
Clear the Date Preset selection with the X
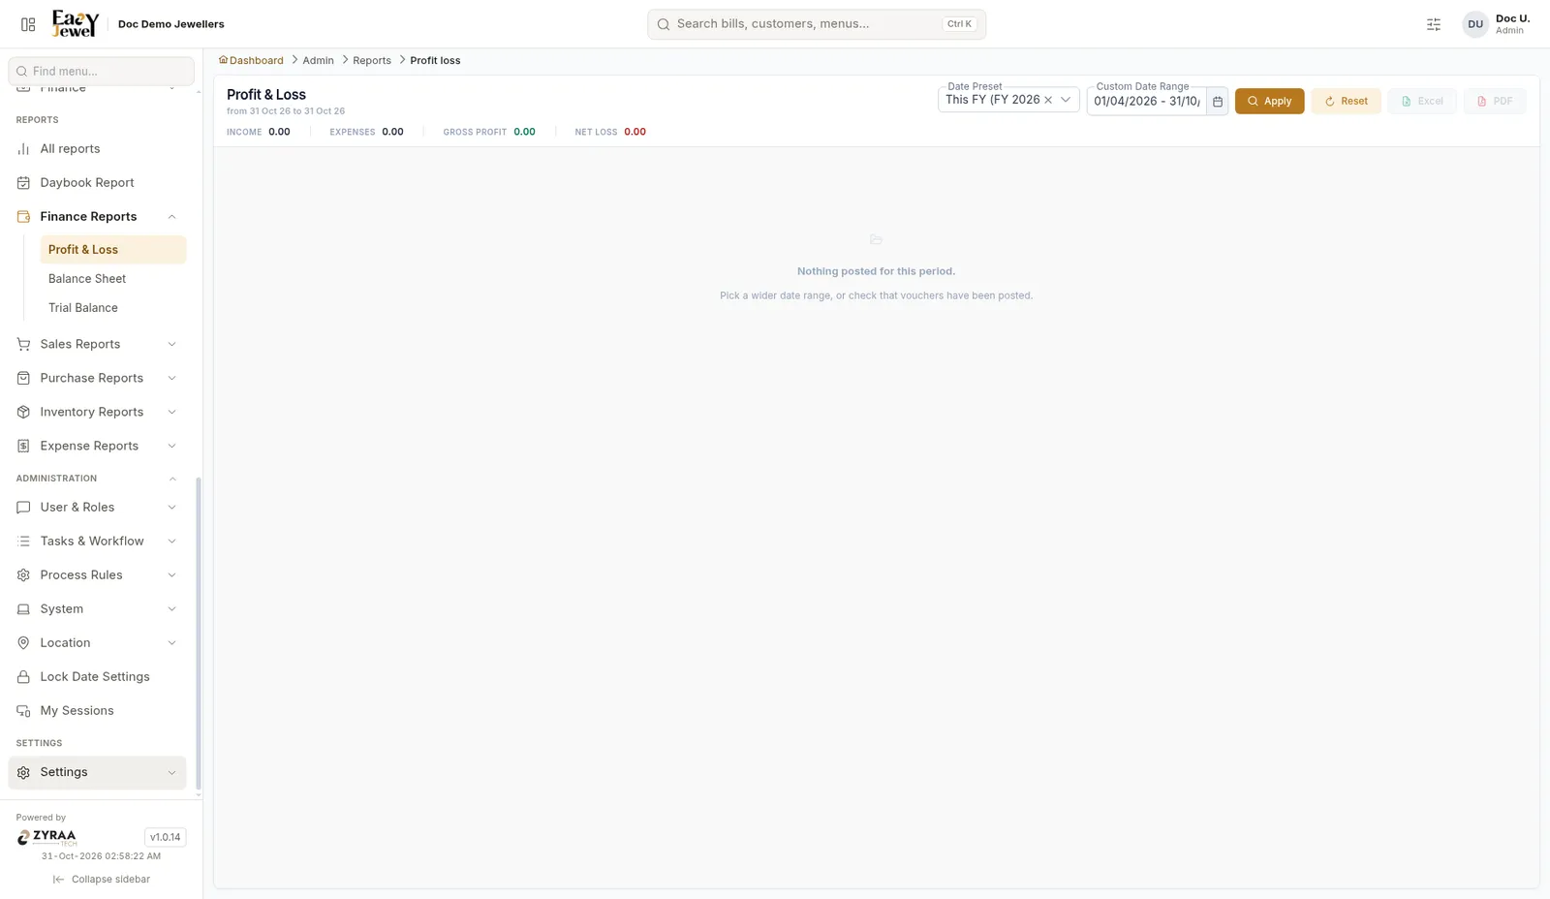1048,100
